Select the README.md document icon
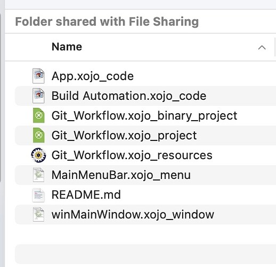This screenshot has width=276, height=267. pos(38,195)
